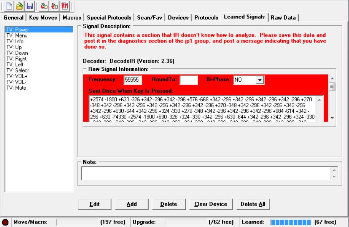The width and height of the screenshot is (349, 227).
Task: Save with the floppy disk icon
Action: click(x=30, y=6)
